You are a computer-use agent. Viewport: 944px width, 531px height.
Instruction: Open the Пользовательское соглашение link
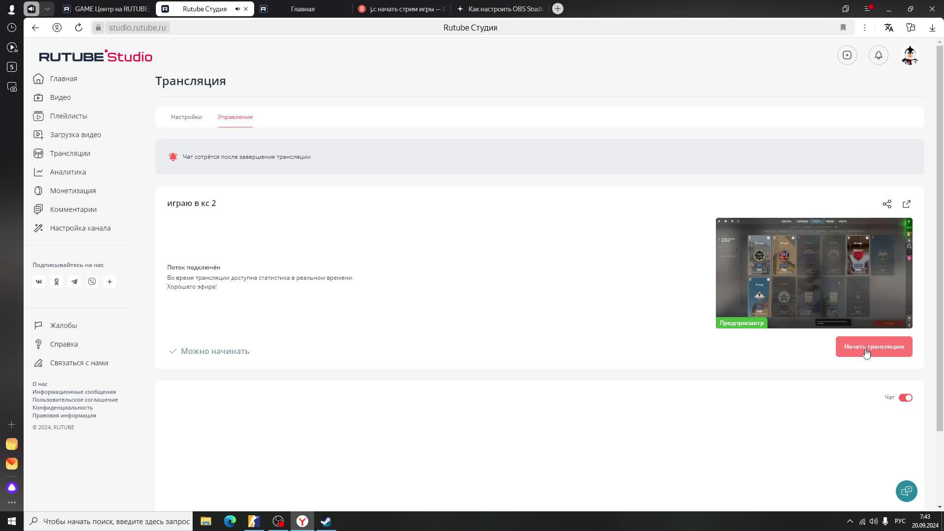75,400
